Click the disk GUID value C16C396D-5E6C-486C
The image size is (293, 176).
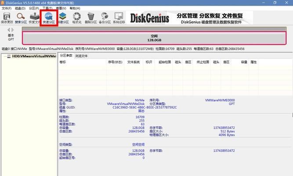tap(145, 107)
